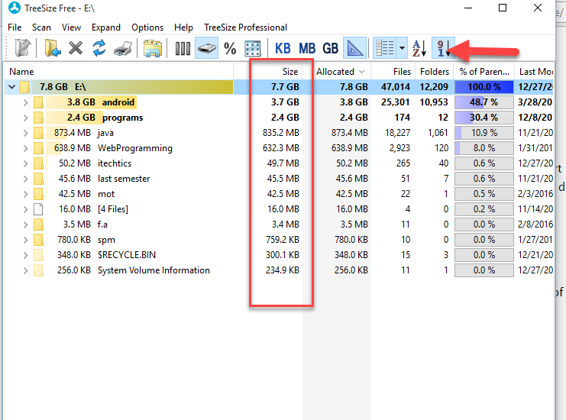Toggle size display in GB

coord(330,49)
